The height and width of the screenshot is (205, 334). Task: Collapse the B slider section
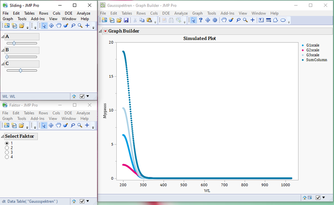point(3,49)
